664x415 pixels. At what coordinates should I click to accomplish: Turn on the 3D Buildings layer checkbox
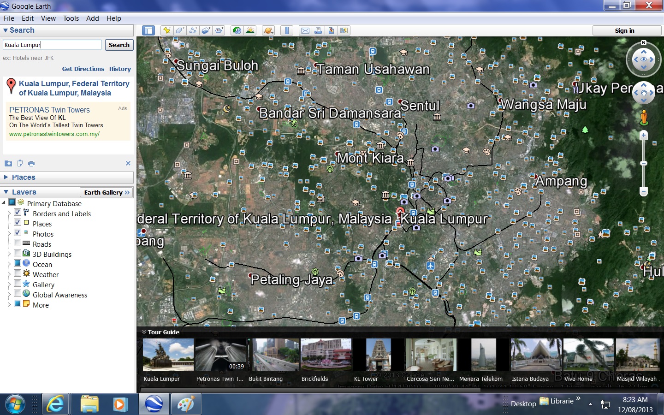18,253
